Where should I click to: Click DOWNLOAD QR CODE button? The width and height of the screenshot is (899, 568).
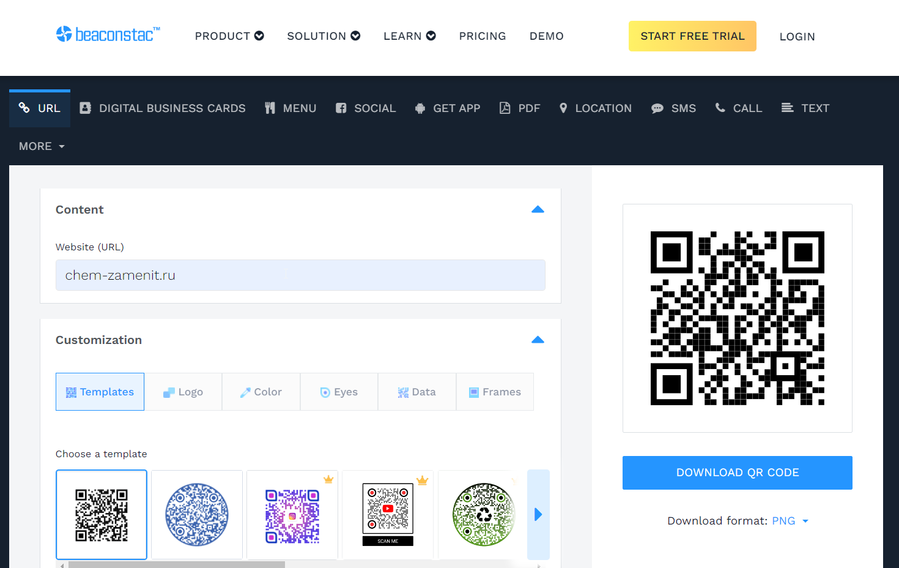click(738, 473)
